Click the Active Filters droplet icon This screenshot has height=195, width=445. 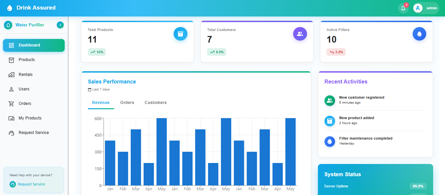tap(419, 34)
